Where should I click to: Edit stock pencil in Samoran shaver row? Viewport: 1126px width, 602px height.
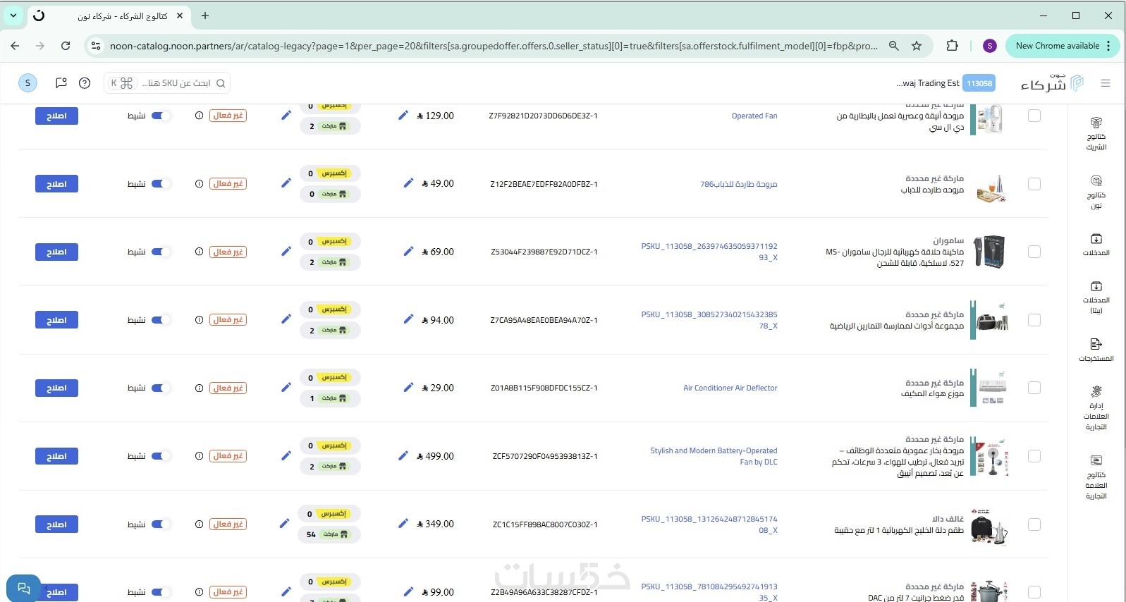286,251
